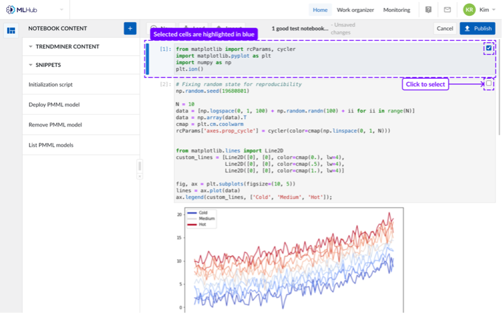The width and height of the screenshot is (503, 315).
Task: Open the mail notifications icon
Action: pyautogui.click(x=447, y=10)
